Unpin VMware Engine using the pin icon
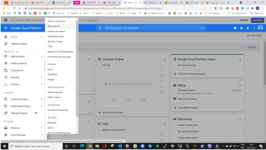 click(36, 113)
